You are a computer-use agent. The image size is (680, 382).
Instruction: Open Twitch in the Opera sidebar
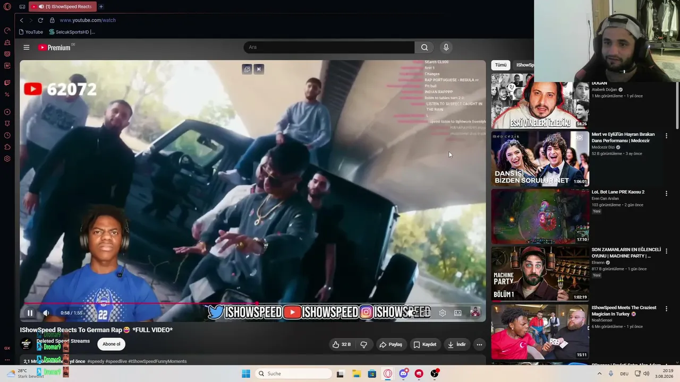coord(7,83)
